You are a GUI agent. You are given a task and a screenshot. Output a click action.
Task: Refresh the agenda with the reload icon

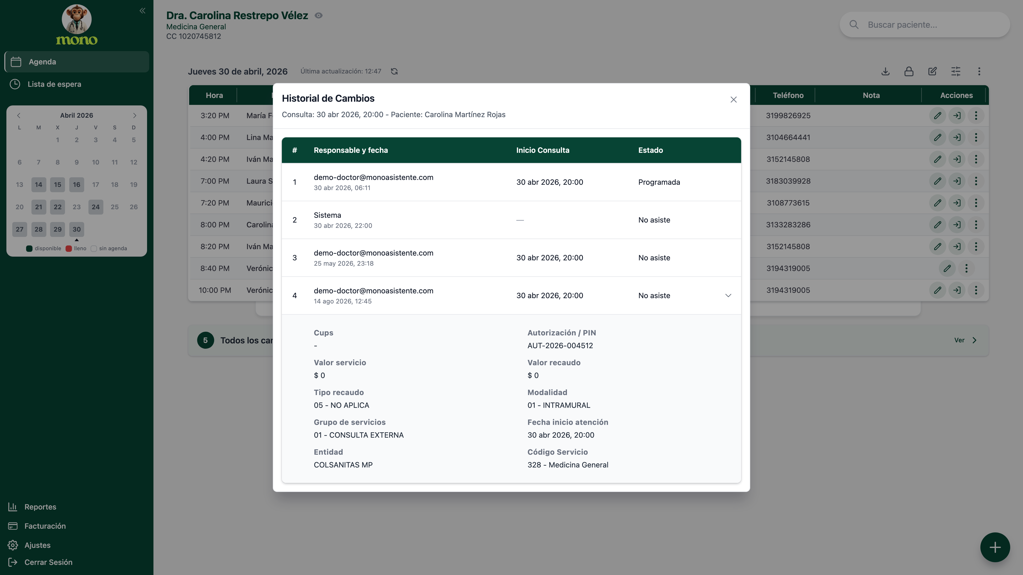click(394, 71)
